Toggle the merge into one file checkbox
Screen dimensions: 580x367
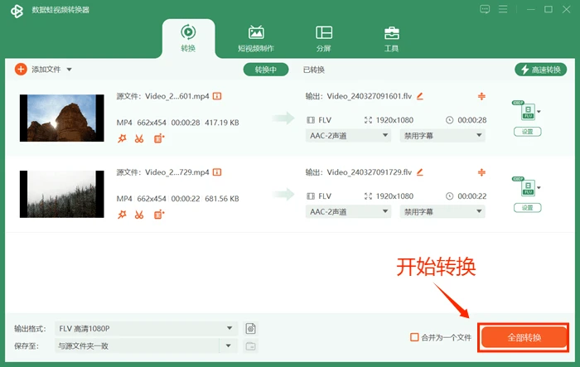414,337
